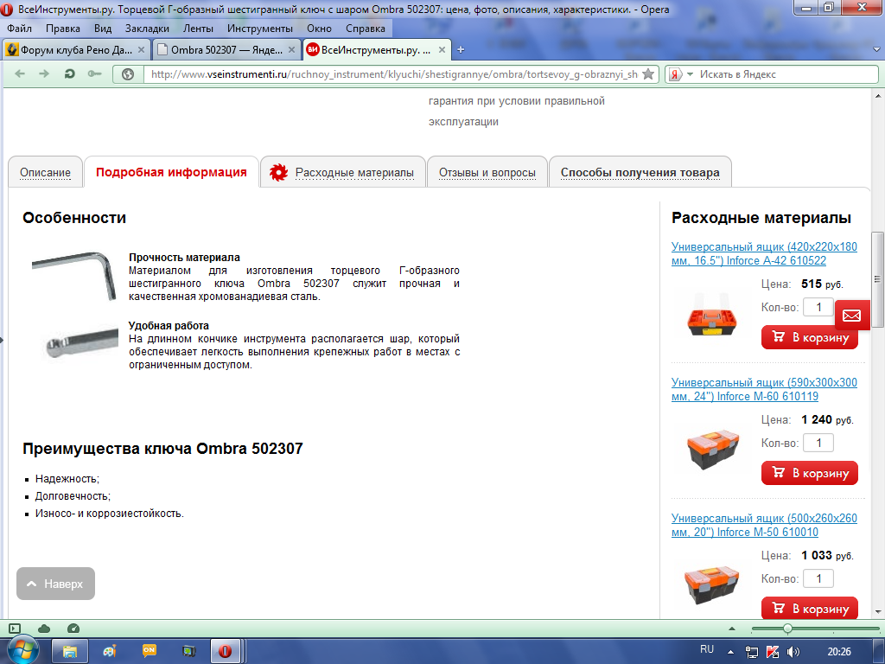
Task: Click the Yandex search engine icon
Action: pyautogui.click(x=675, y=74)
